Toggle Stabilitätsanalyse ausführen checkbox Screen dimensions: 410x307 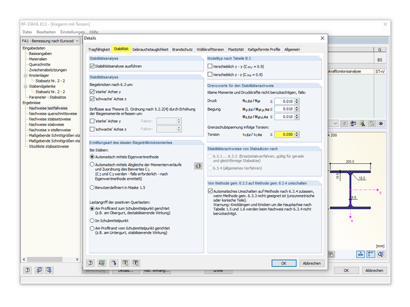point(92,66)
